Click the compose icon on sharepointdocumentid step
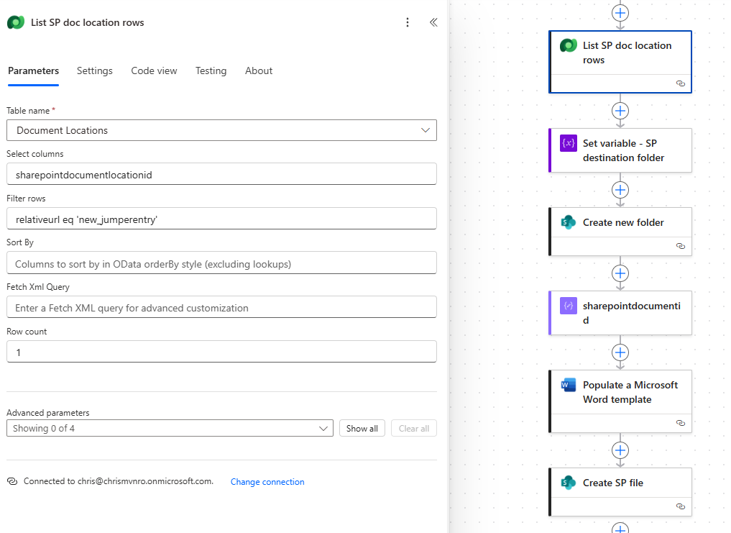The height and width of the screenshot is (533, 731). pos(569,306)
